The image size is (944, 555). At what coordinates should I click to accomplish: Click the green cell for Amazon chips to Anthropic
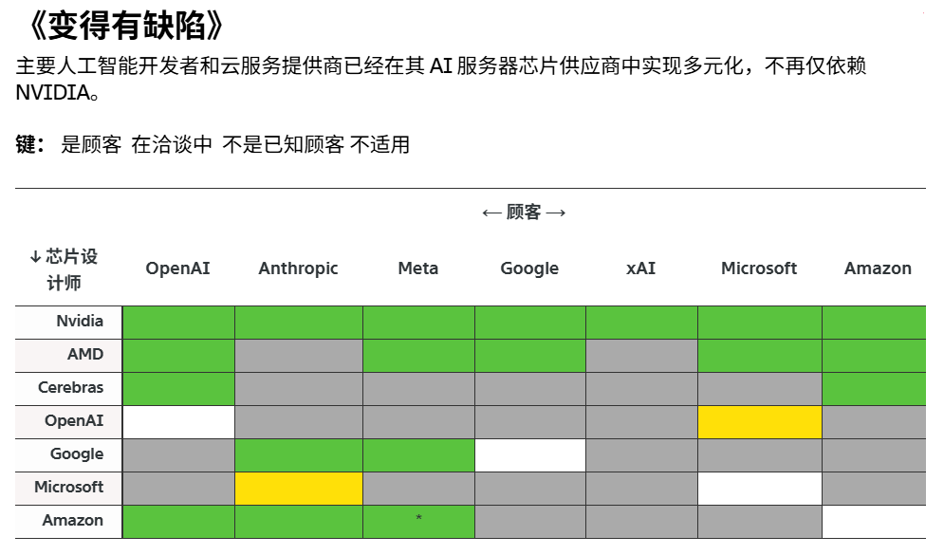tap(299, 521)
